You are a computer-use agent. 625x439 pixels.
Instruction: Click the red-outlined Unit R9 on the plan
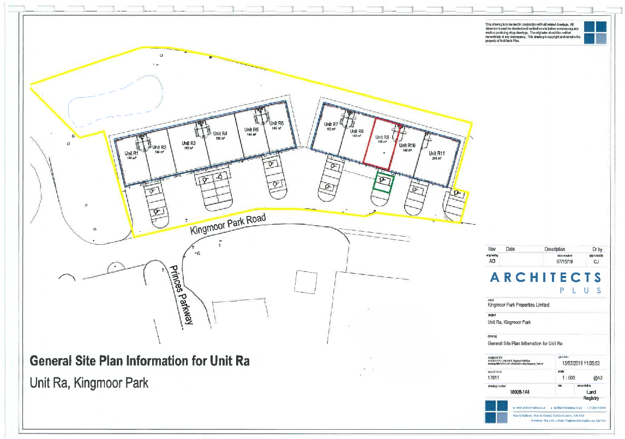[381, 143]
